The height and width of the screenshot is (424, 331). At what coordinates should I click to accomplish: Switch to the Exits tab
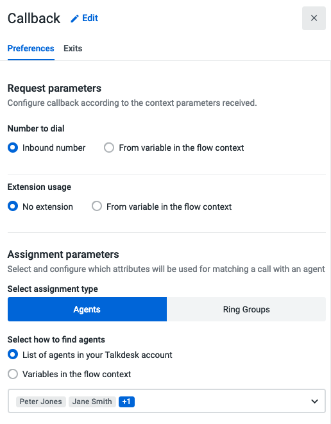coord(72,48)
